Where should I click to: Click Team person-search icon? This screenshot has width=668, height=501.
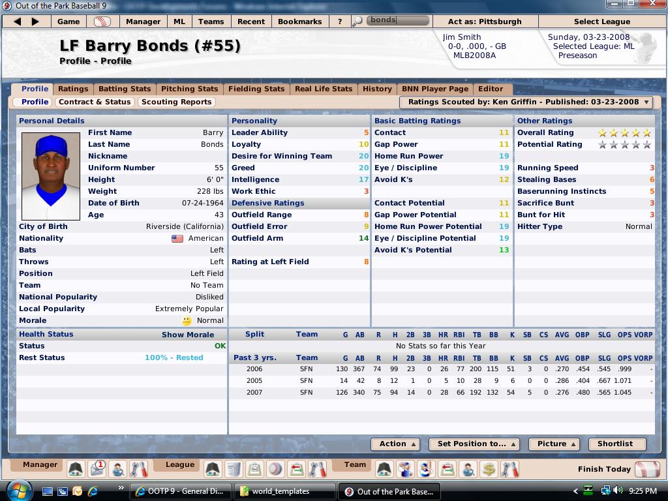(468, 469)
